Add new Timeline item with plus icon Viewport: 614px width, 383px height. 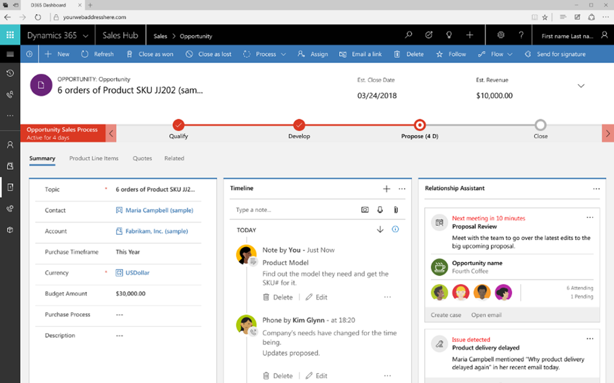(x=386, y=189)
